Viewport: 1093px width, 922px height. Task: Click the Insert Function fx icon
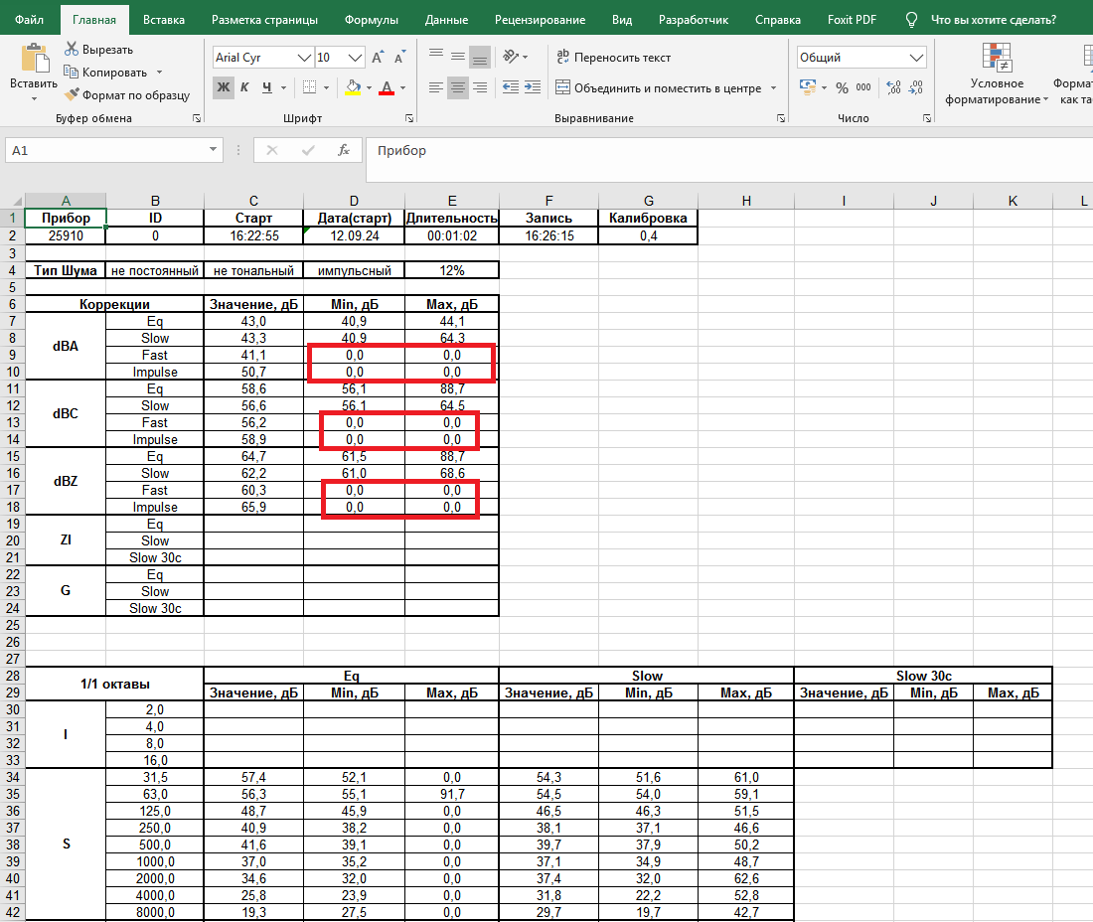344,151
